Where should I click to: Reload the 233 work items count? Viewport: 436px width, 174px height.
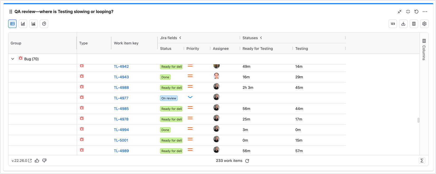coord(247,161)
